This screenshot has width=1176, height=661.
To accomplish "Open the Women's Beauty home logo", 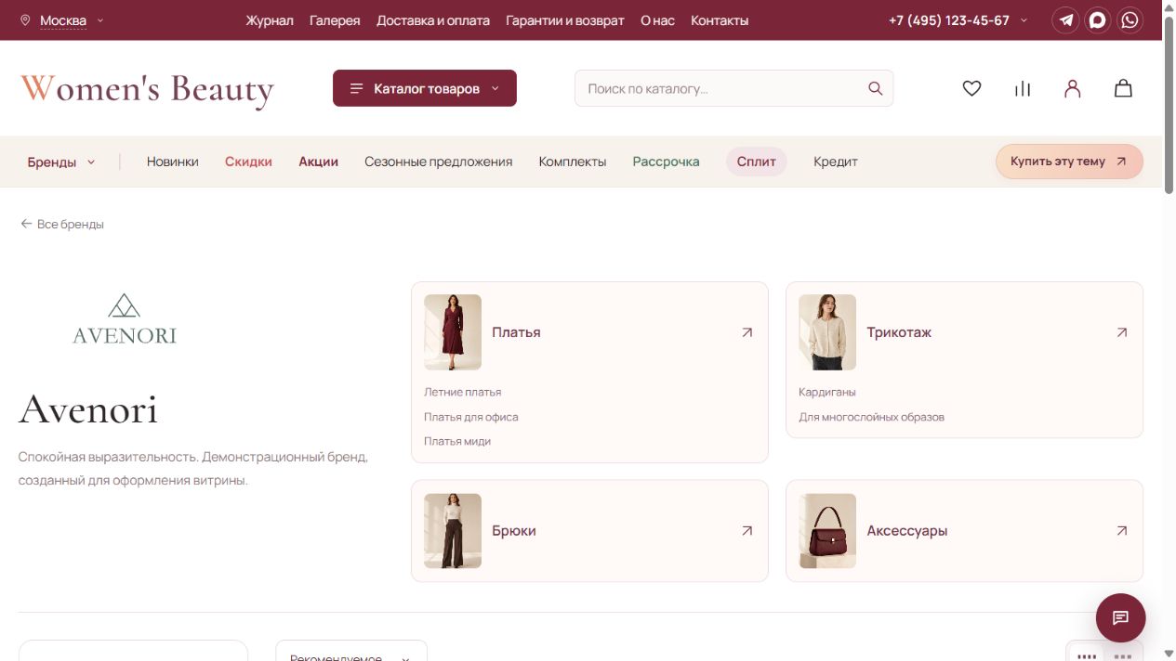I will click(148, 89).
